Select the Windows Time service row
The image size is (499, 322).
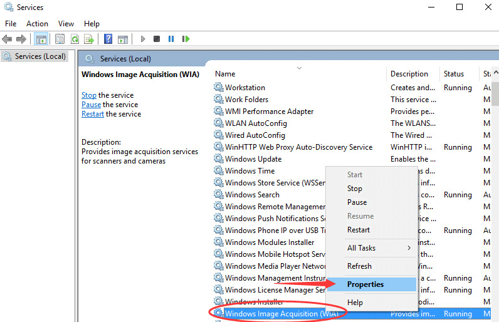269,170
